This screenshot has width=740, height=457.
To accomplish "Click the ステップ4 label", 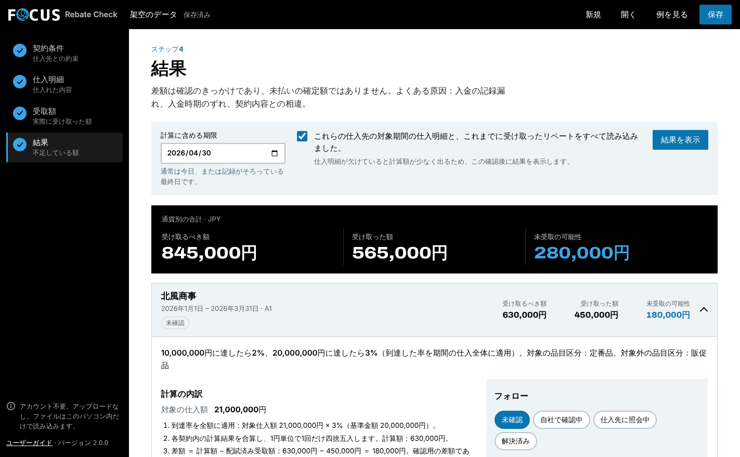I will [x=167, y=49].
